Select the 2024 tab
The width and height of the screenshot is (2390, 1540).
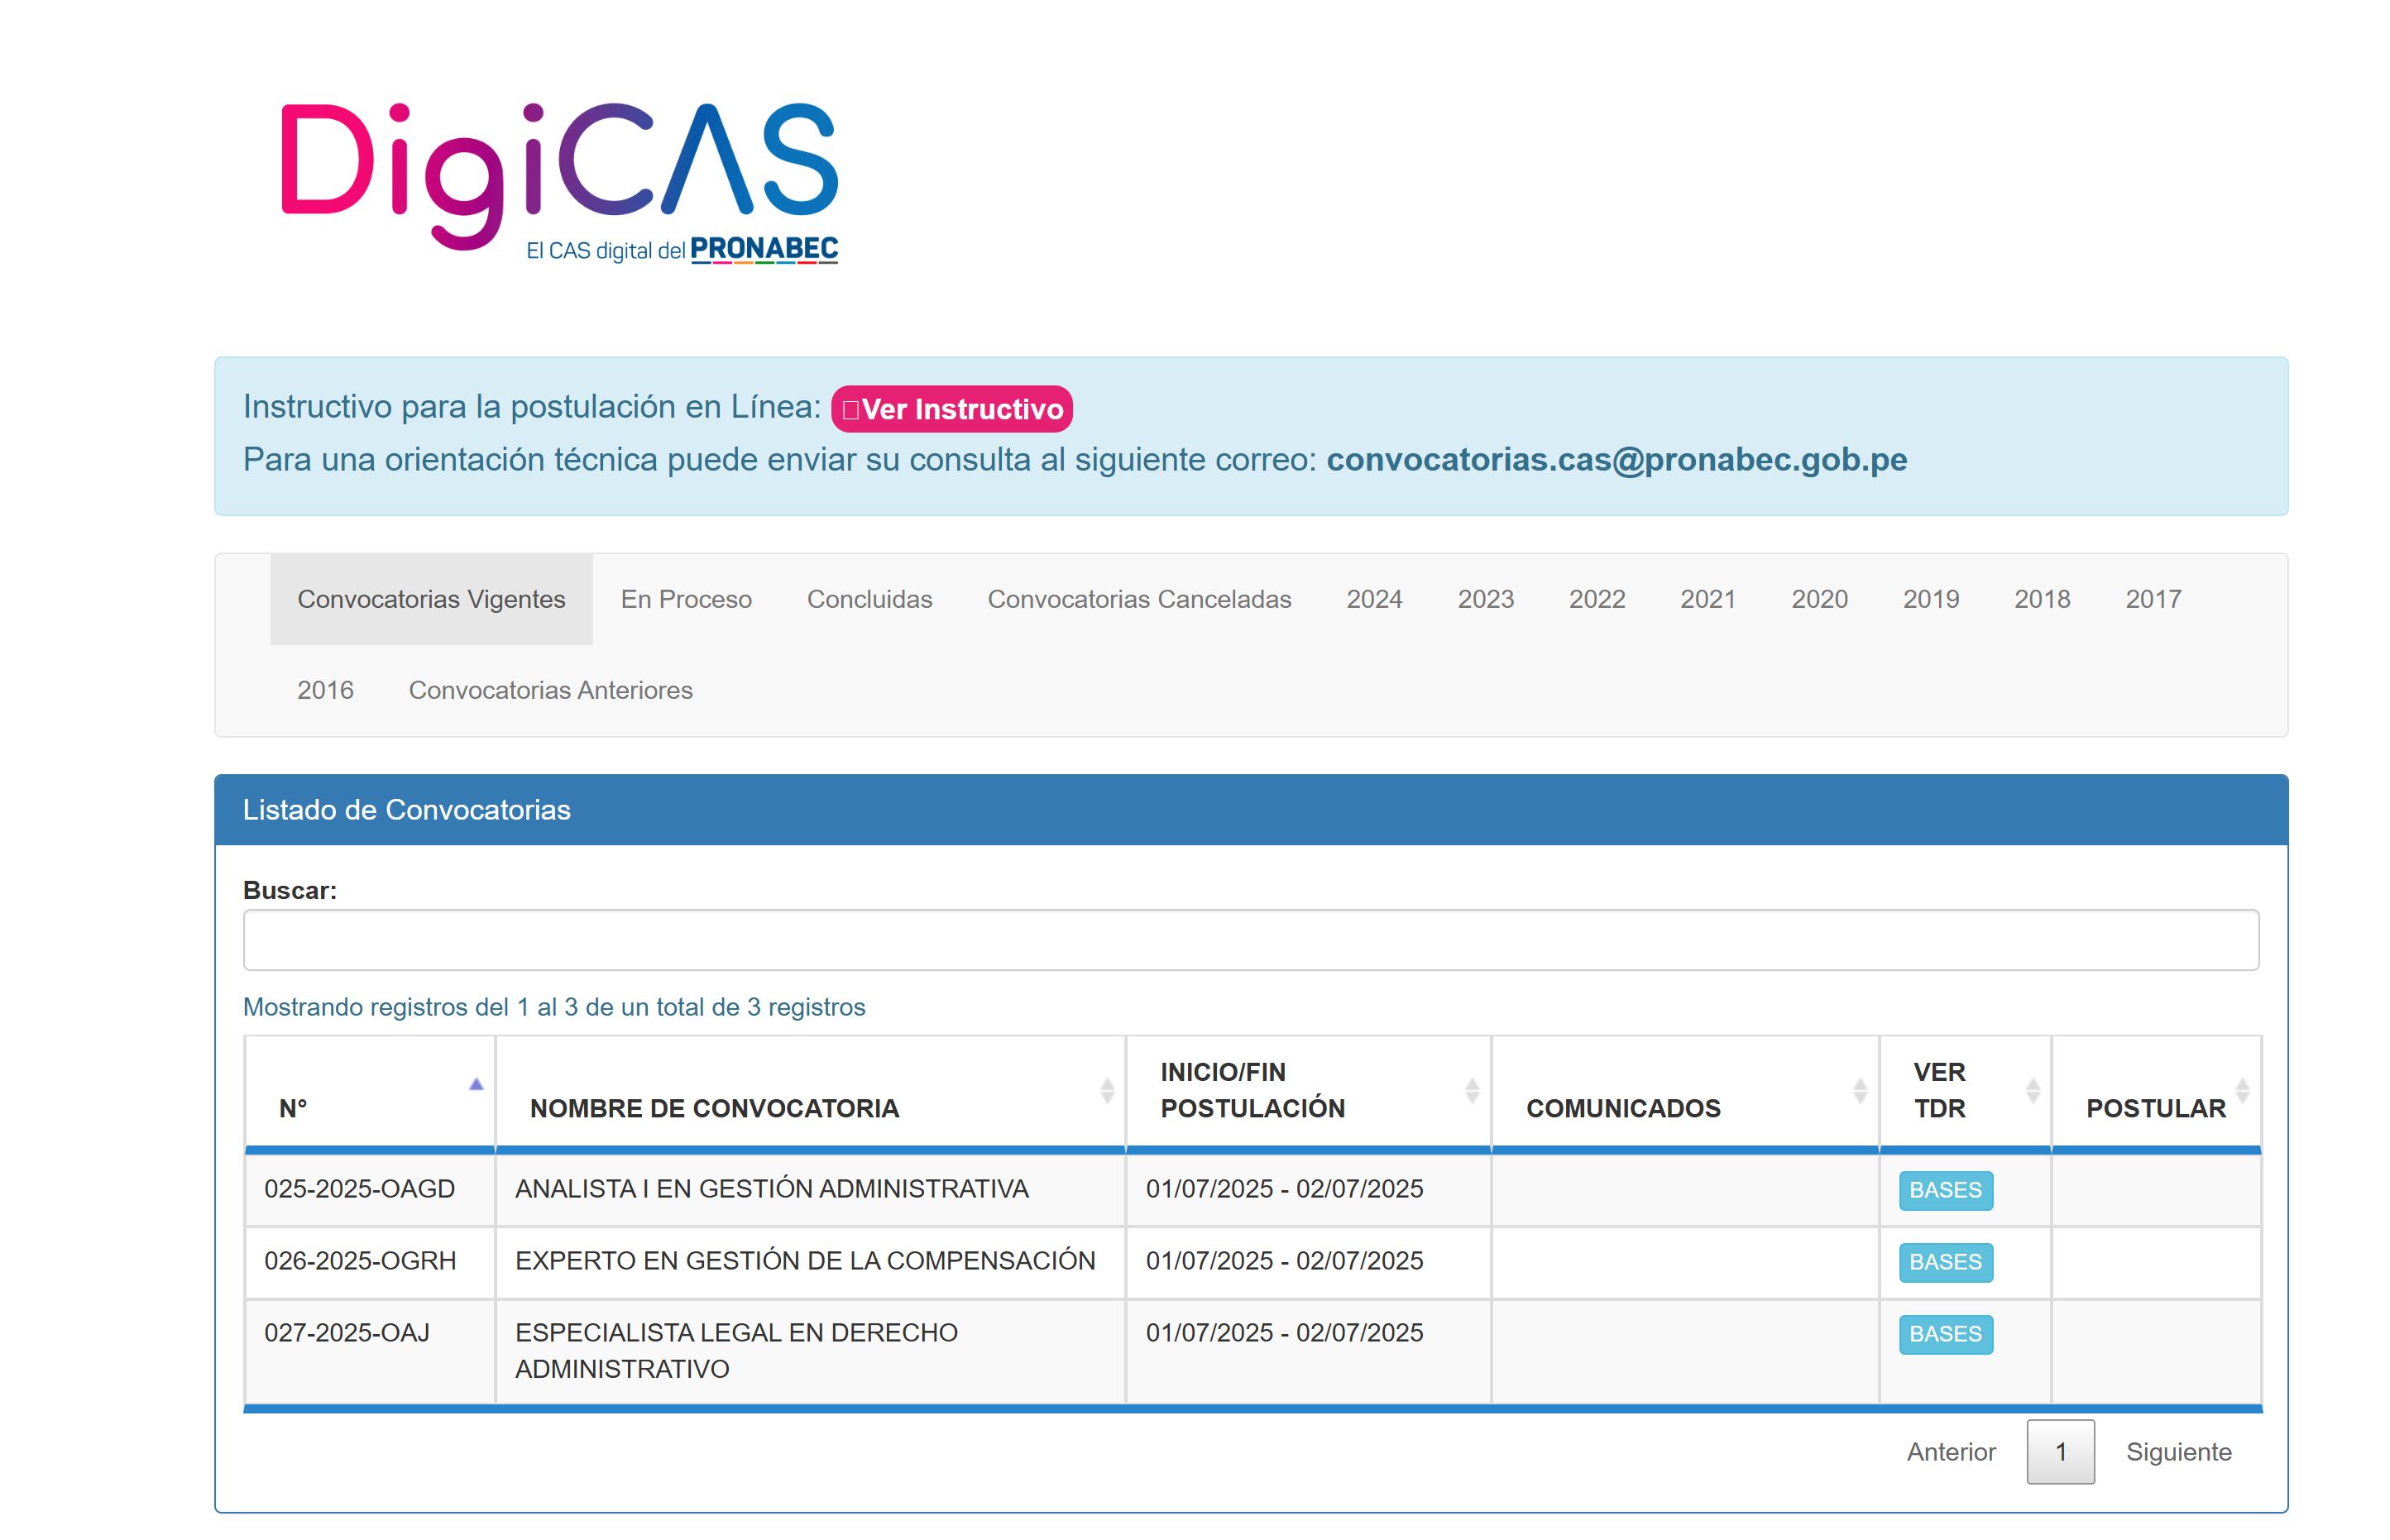coord(1374,599)
